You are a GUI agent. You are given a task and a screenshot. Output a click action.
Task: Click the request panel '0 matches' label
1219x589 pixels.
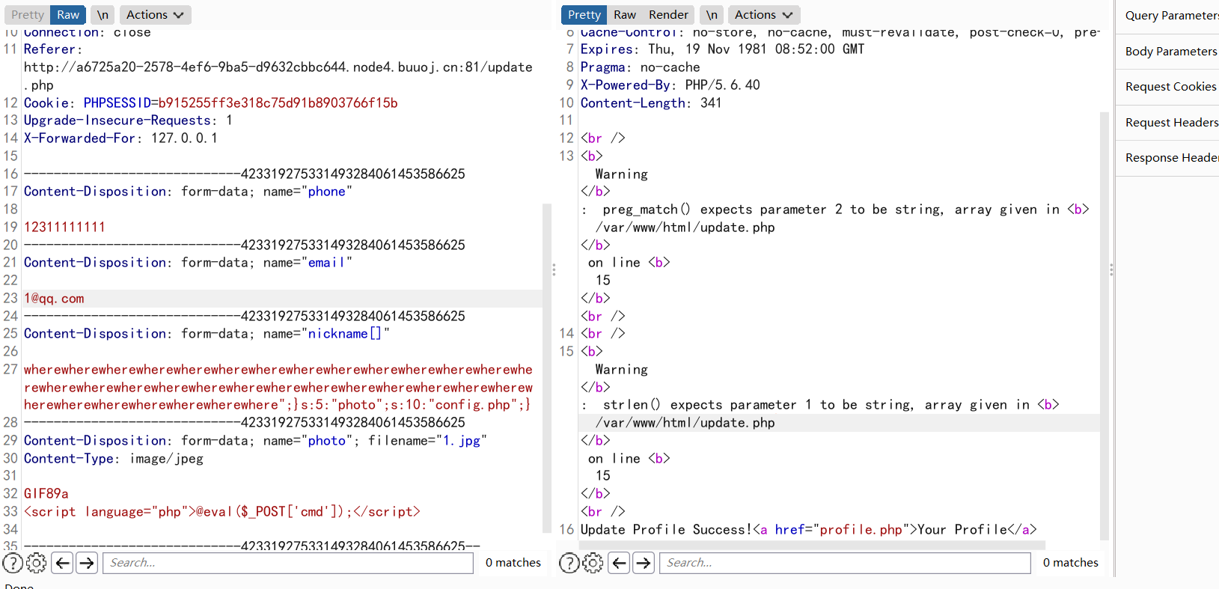pyautogui.click(x=513, y=563)
